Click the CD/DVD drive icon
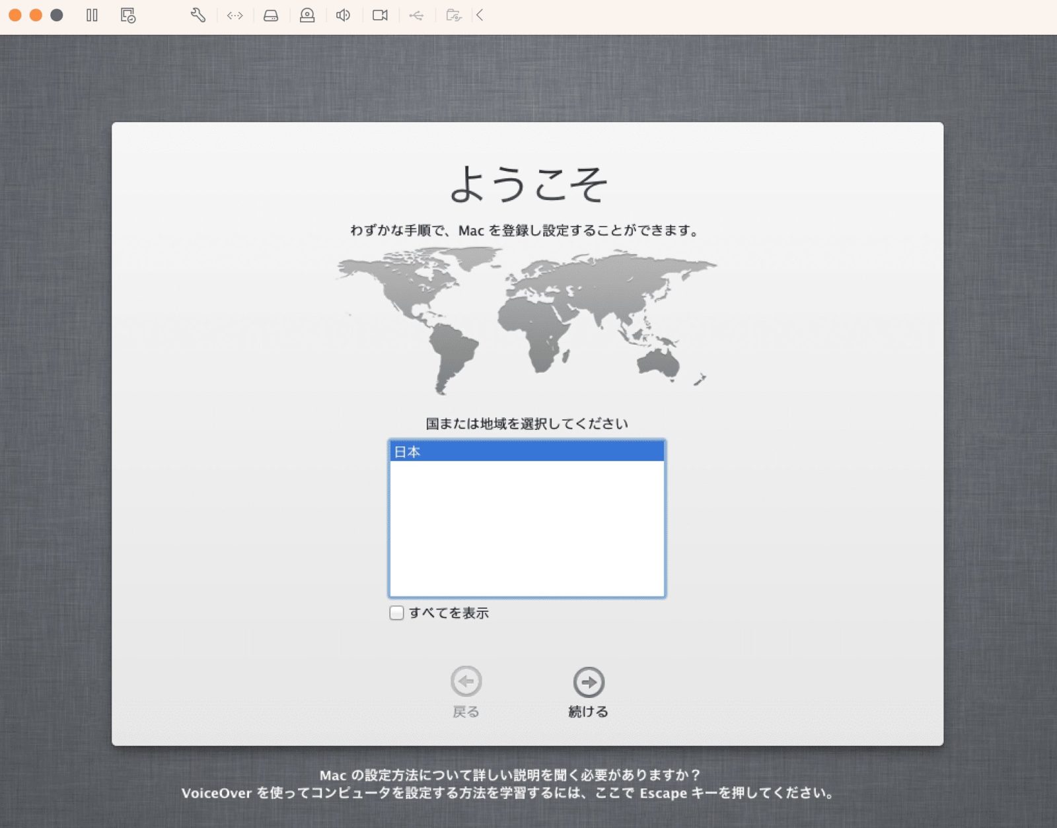Screen dimensions: 1057x828 click(x=307, y=15)
